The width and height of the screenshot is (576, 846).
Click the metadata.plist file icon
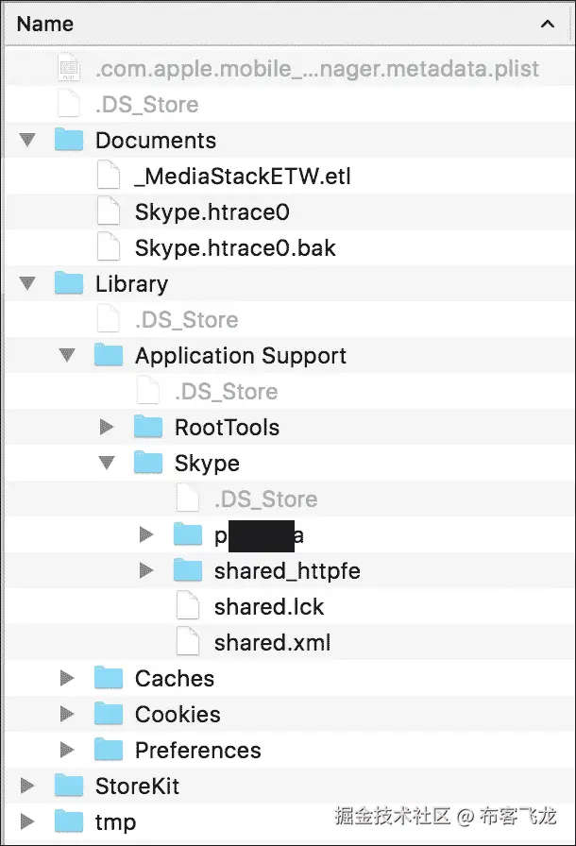[69, 69]
